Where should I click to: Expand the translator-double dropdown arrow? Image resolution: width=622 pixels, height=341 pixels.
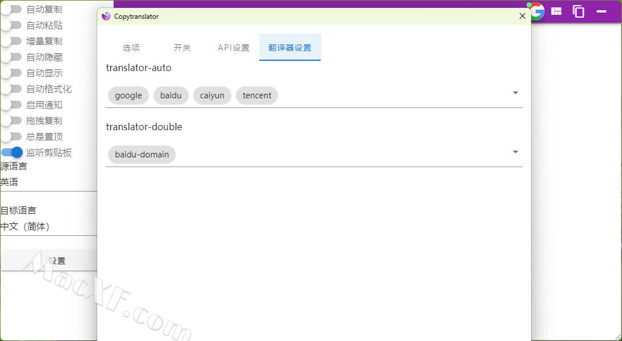click(x=515, y=152)
